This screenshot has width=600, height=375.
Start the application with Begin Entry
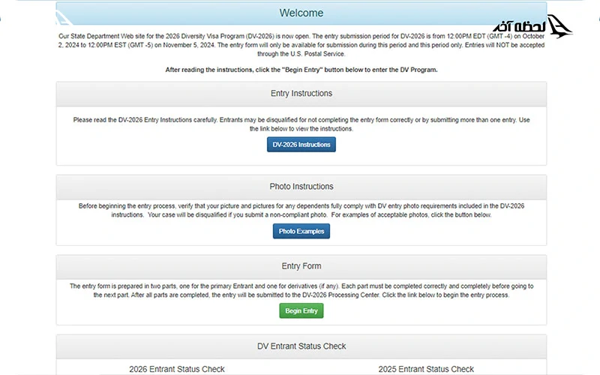[301, 310]
